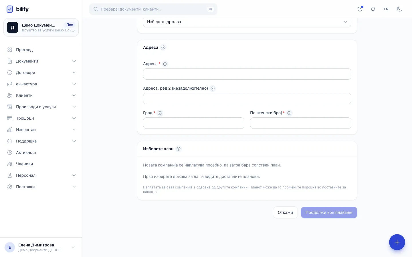Click the search documents and clients box
Viewport: 412px width, 257px height.
click(153, 9)
